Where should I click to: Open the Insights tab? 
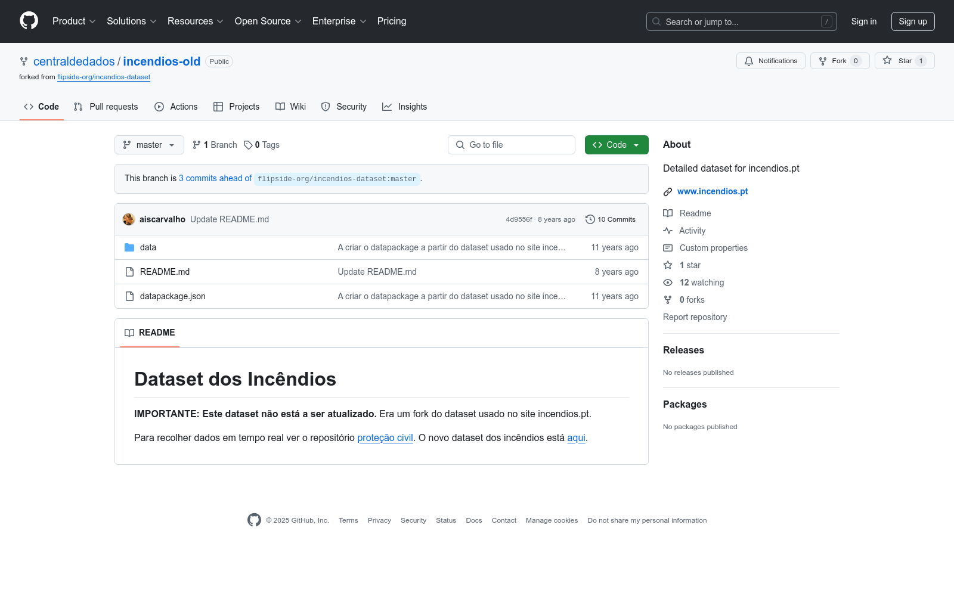[405, 107]
